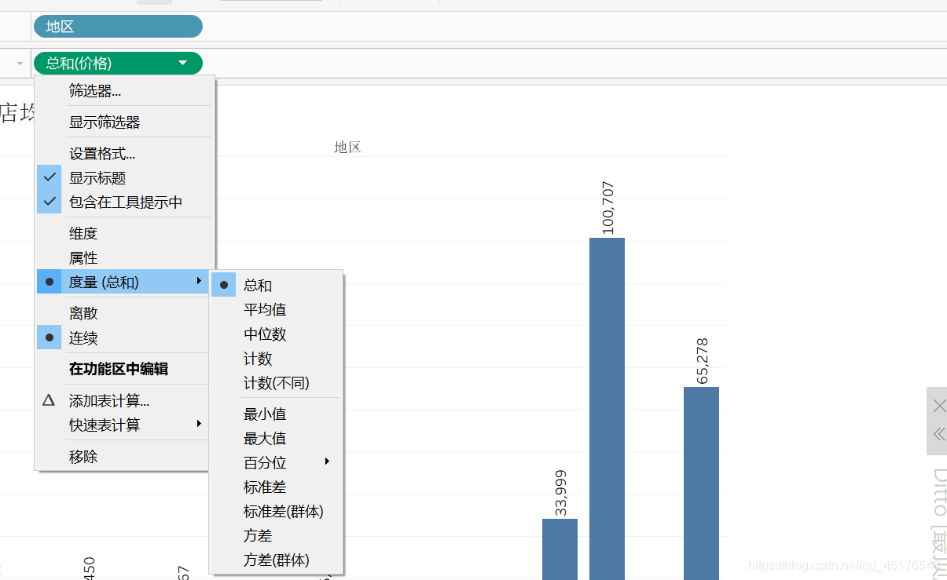Click the bar labeled 33,999
The height and width of the screenshot is (580, 947).
[x=560, y=549]
